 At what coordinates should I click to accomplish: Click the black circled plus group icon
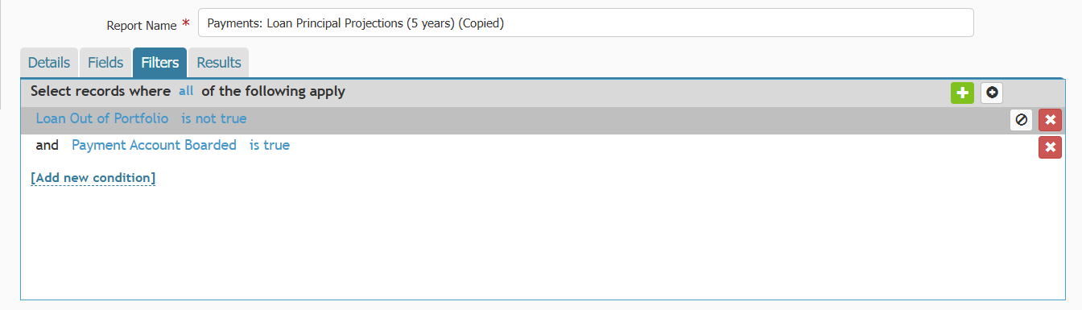click(992, 93)
